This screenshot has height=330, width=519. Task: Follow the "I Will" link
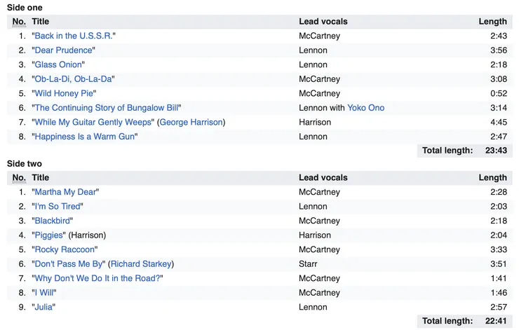pos(44,293)
